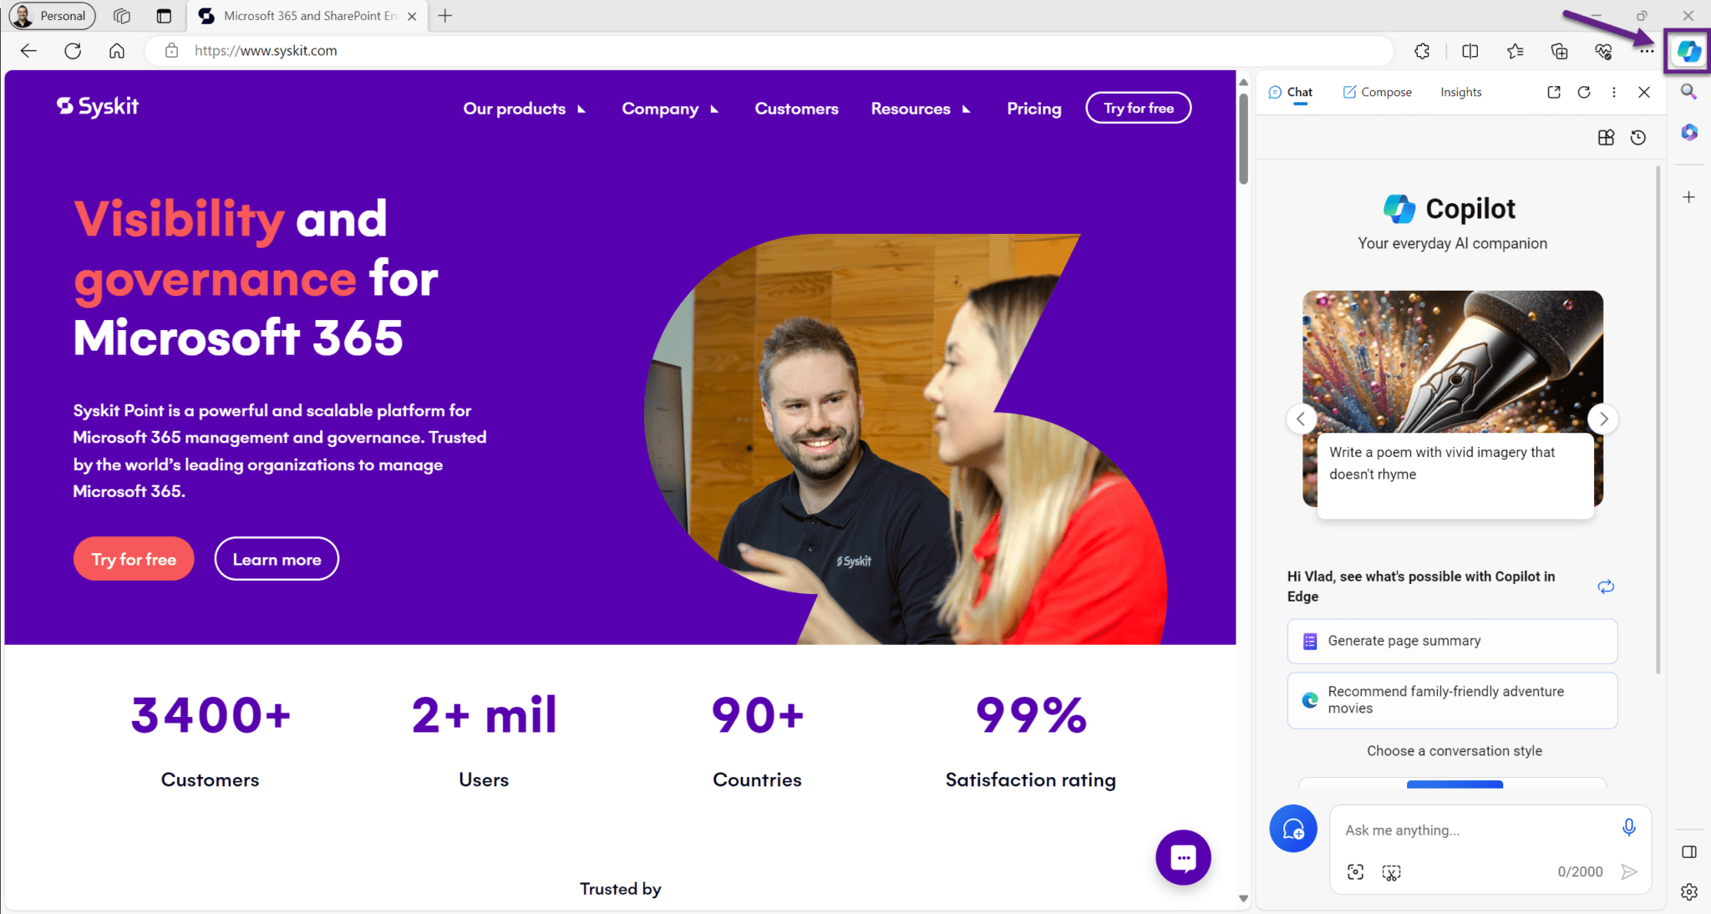
Task: Click the Ask me anything input field
Action: pyautogui.click(x=1487, y=830)
